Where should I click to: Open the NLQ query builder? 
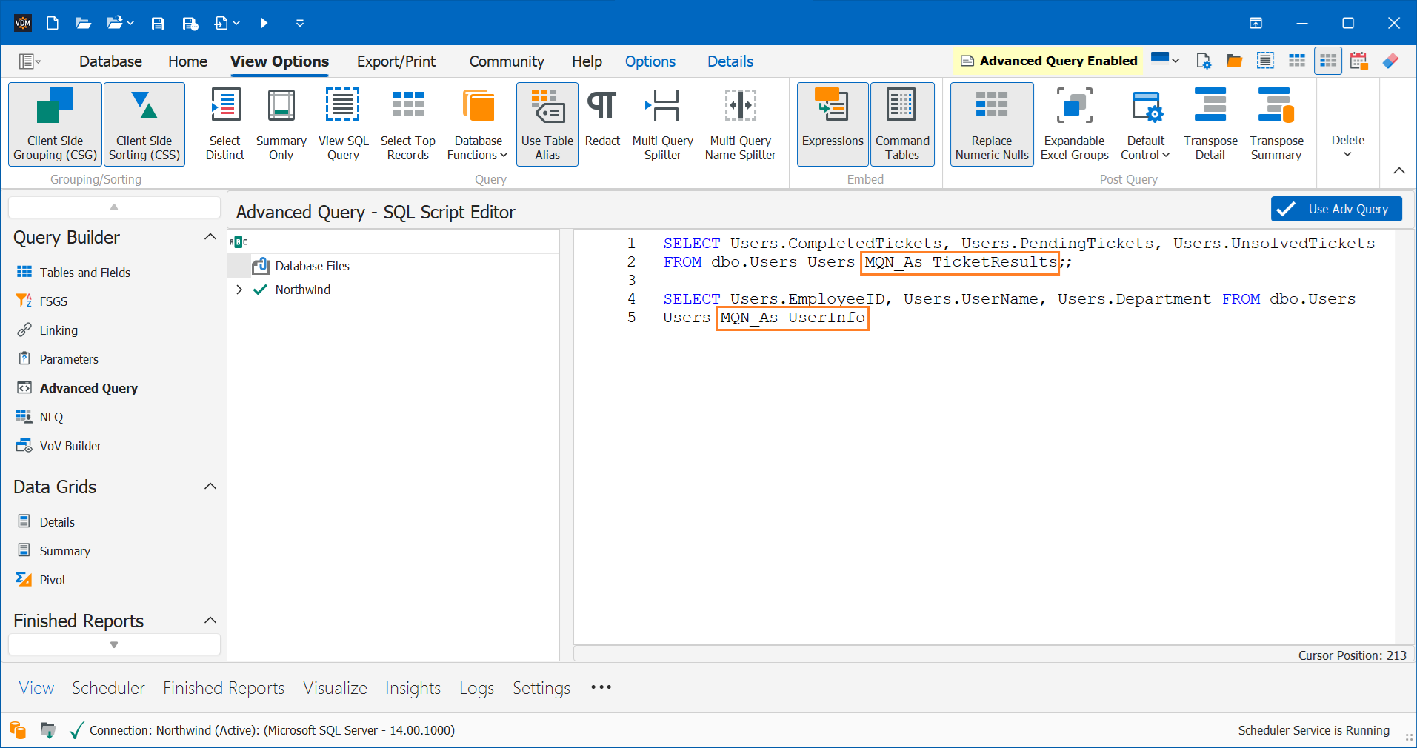(51, 416)
